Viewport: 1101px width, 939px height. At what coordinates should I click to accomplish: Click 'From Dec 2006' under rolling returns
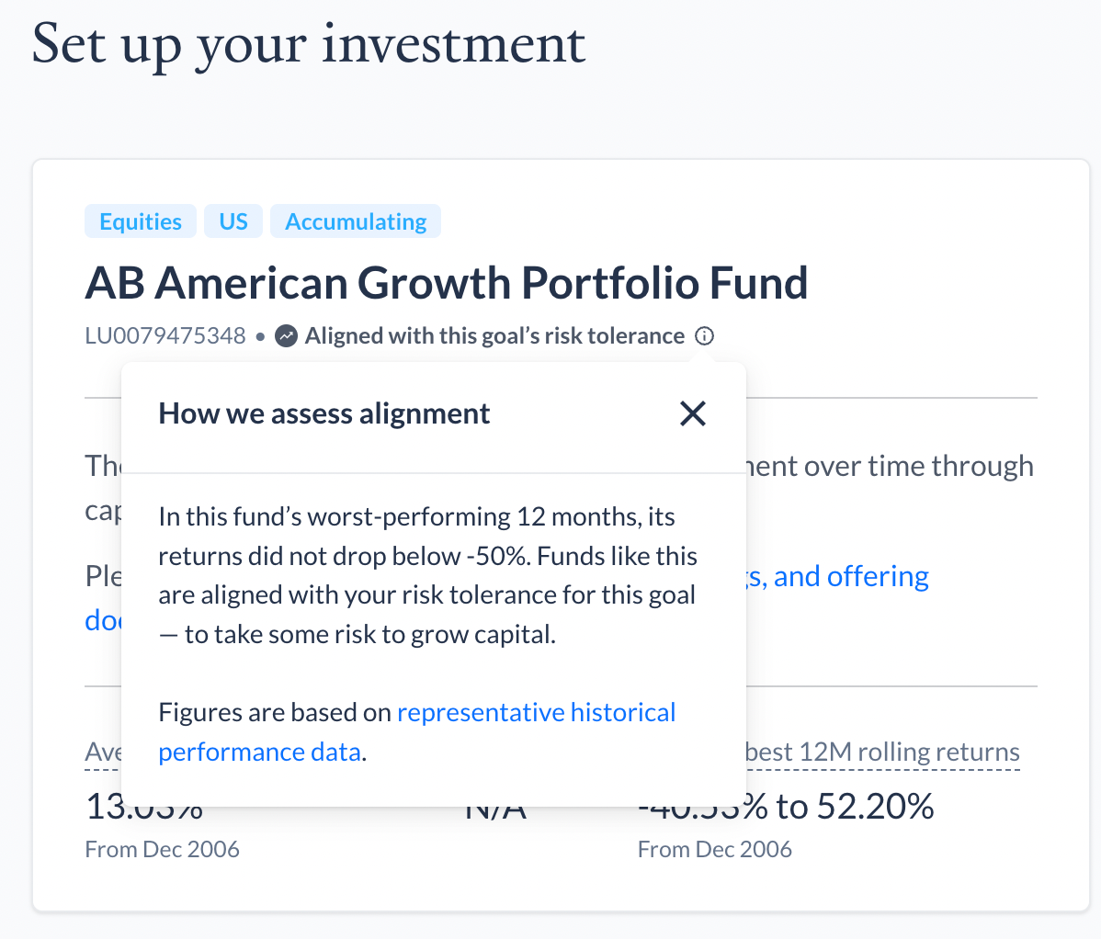click(x=714, y=849)
